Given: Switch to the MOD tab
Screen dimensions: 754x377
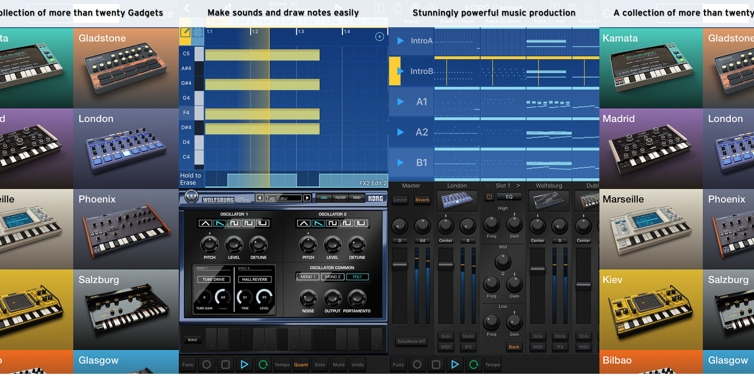Looking at the screenshot, I should [x=357, y=198].
